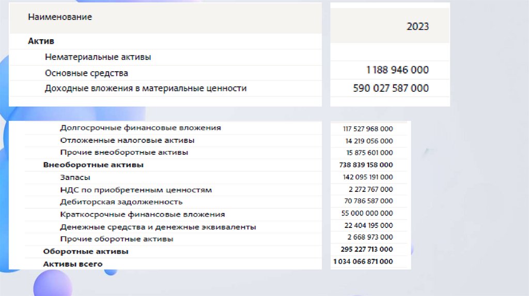The height and width of the screenshot is (296, 529).
Task: Click the value 70 786 587 000
Action: (x=368, y=201)
